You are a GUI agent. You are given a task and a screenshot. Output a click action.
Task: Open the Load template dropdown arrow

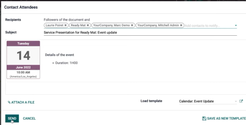tap(236, 101)
